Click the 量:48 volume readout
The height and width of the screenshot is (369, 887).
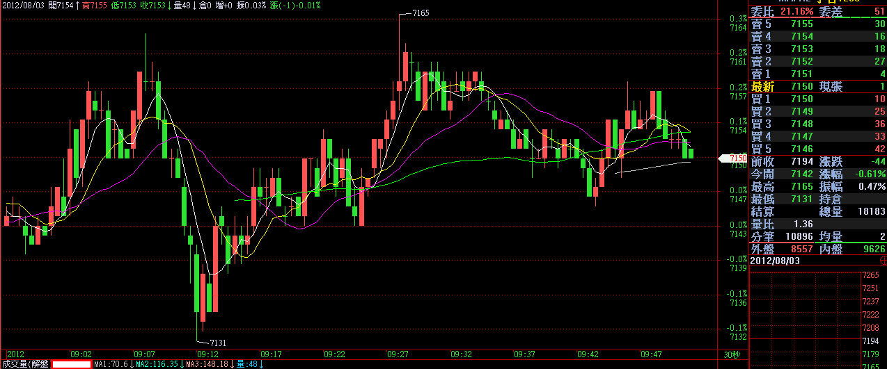[x=246, y=364]
